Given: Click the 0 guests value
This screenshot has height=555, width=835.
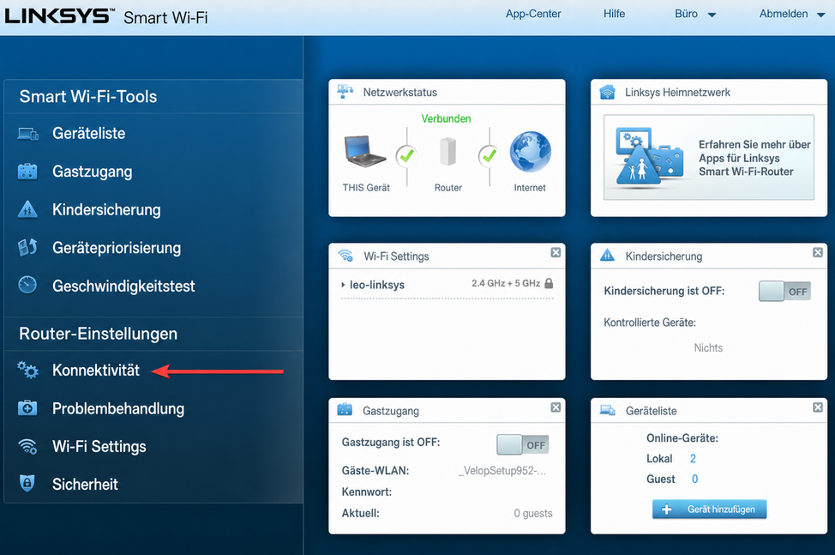Looking at the screenshot, I should point(533,514).
